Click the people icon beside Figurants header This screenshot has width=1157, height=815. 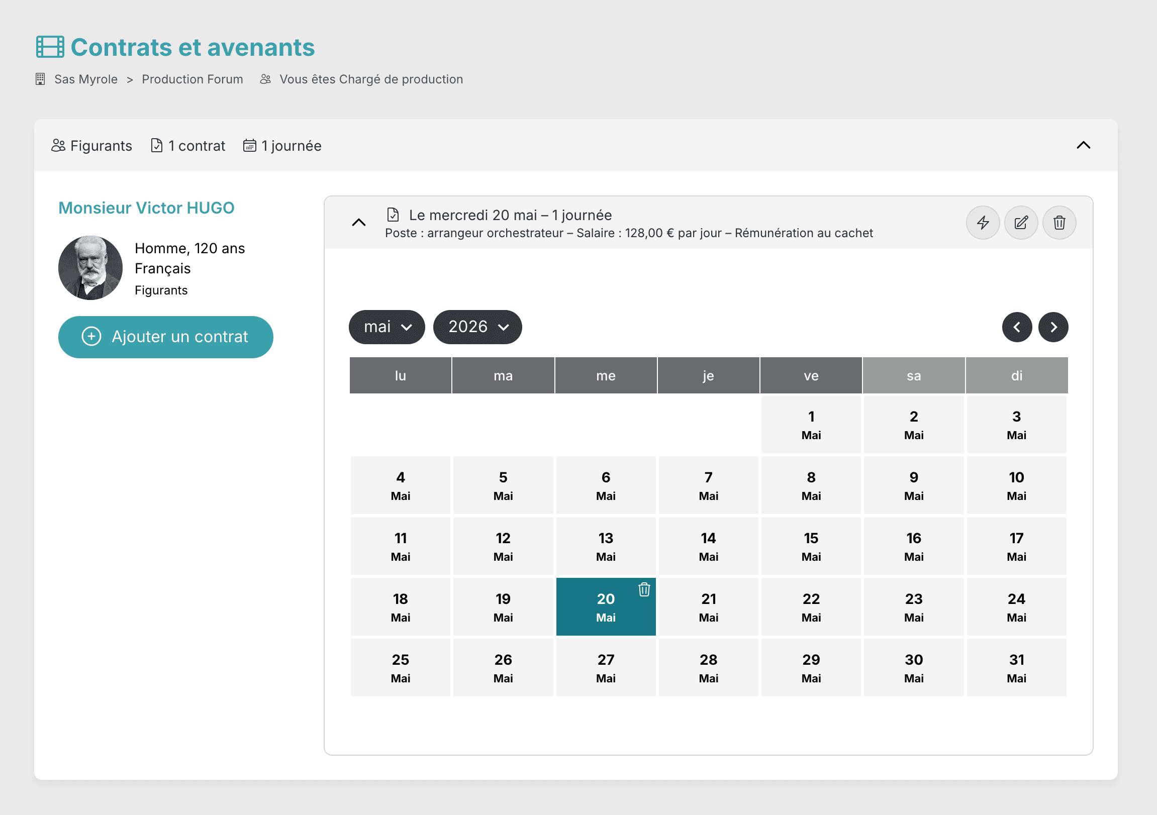pyautogui.click(x=58, y=146)
